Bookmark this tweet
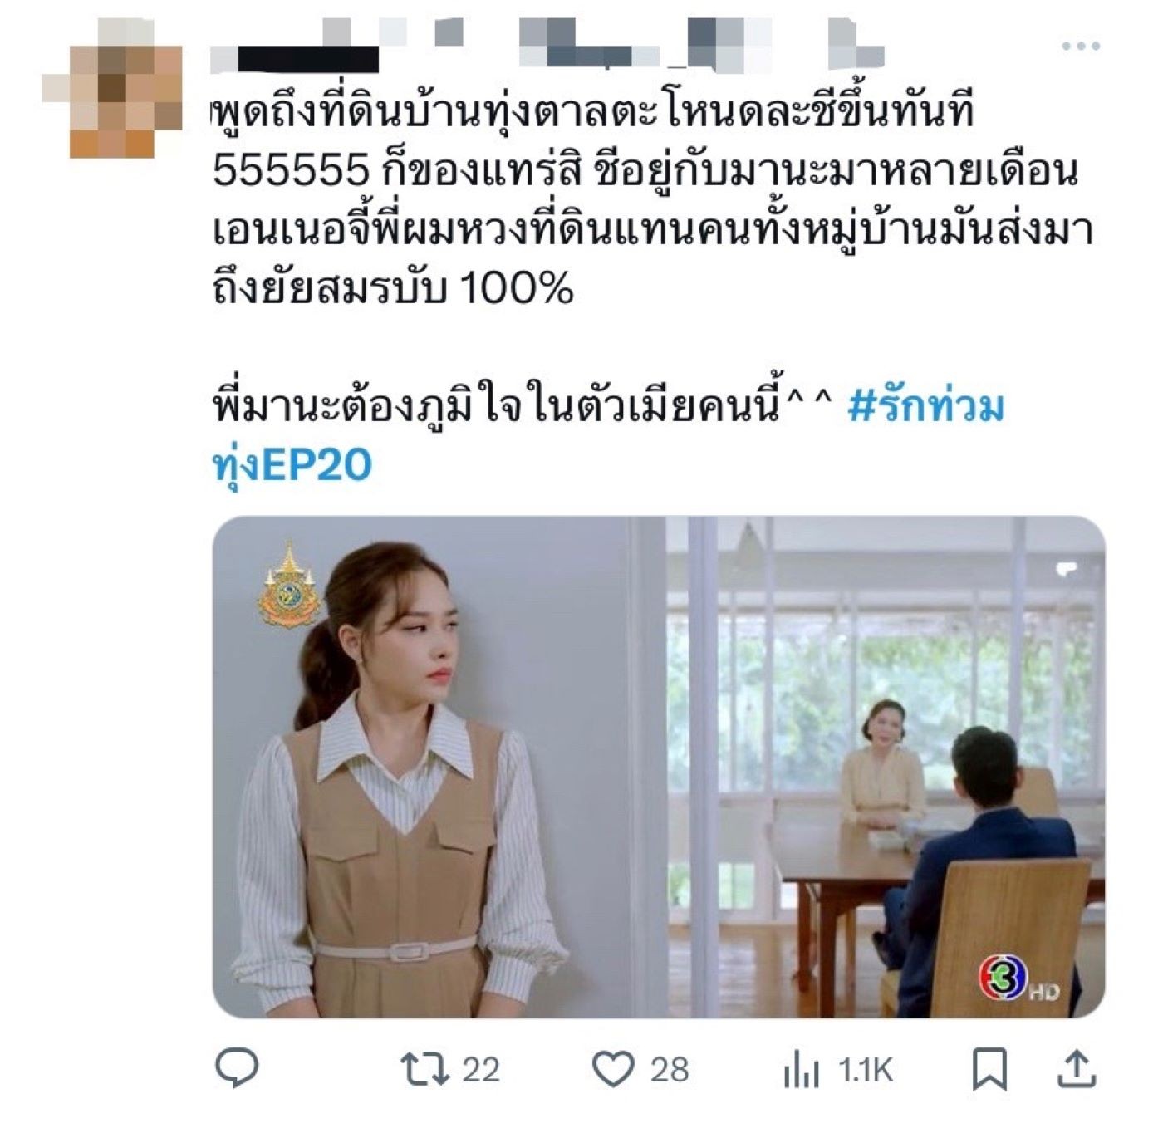This screenshot has width=1163, height=1128. (x=989, y=1069)
